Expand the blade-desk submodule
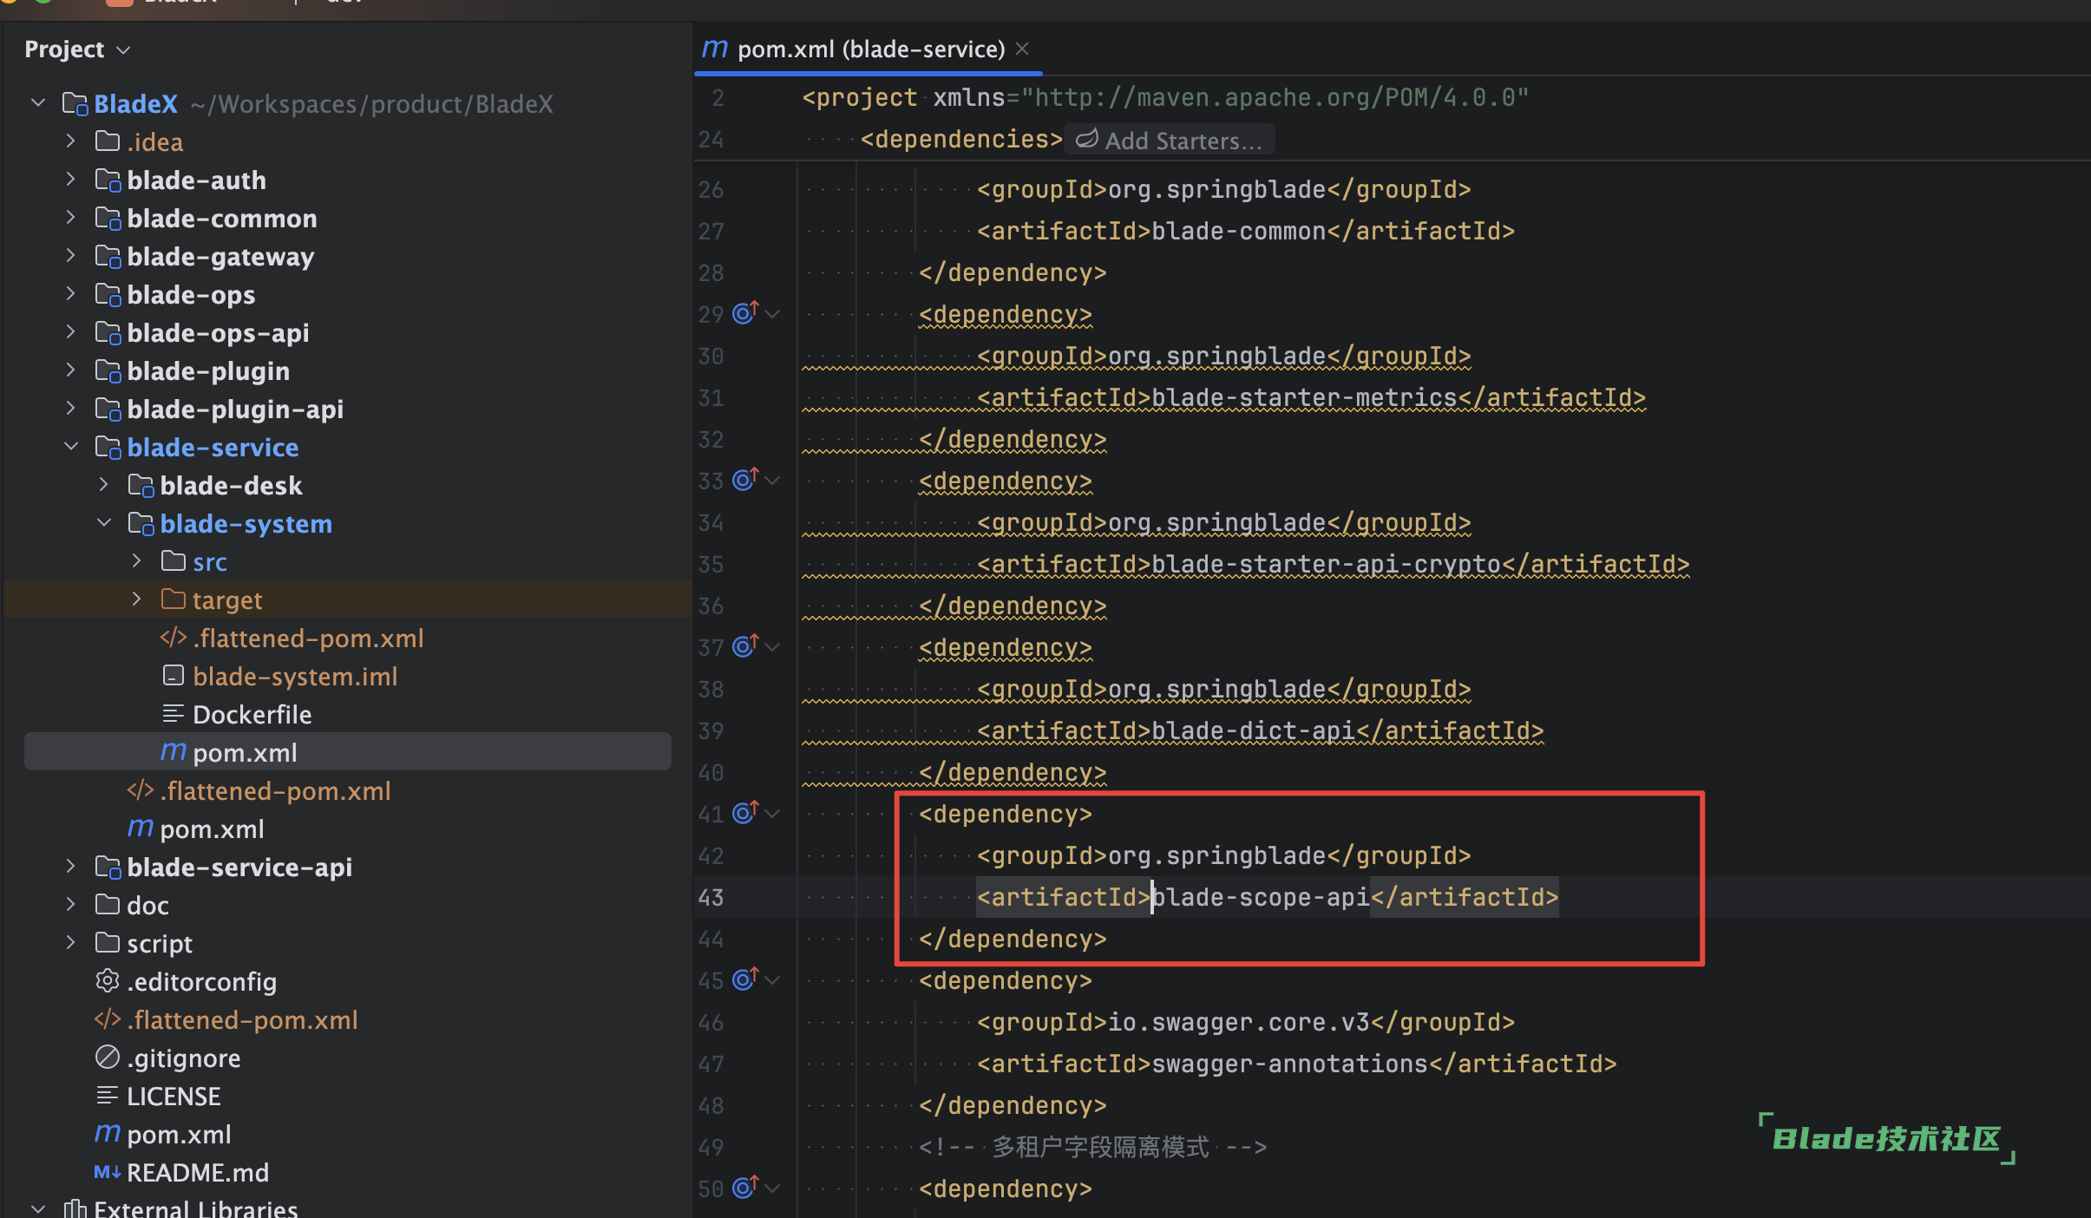This screenshot has height=1218, width=2091. pos(104,485)
